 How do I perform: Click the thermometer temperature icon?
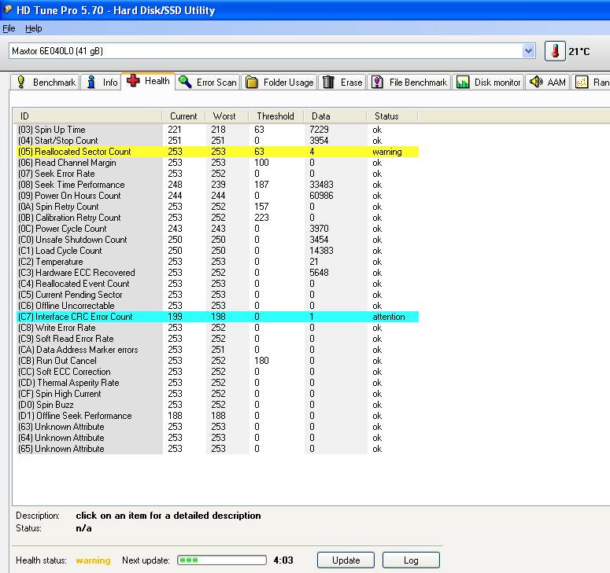tap(555, 51)
